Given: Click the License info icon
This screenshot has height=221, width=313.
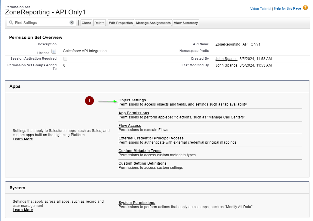Looking at the screenshot, I should (54, 51).
